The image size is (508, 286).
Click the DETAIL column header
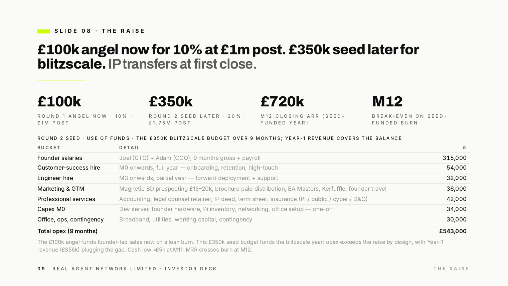(x=129, y=148)
